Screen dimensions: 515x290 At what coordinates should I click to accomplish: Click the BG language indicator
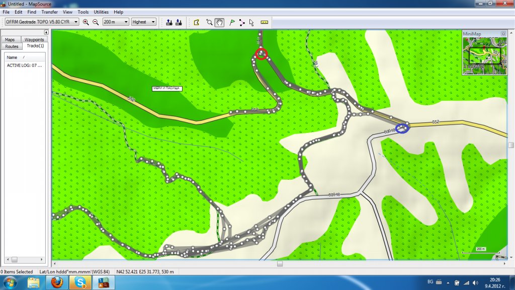[431, 282]
